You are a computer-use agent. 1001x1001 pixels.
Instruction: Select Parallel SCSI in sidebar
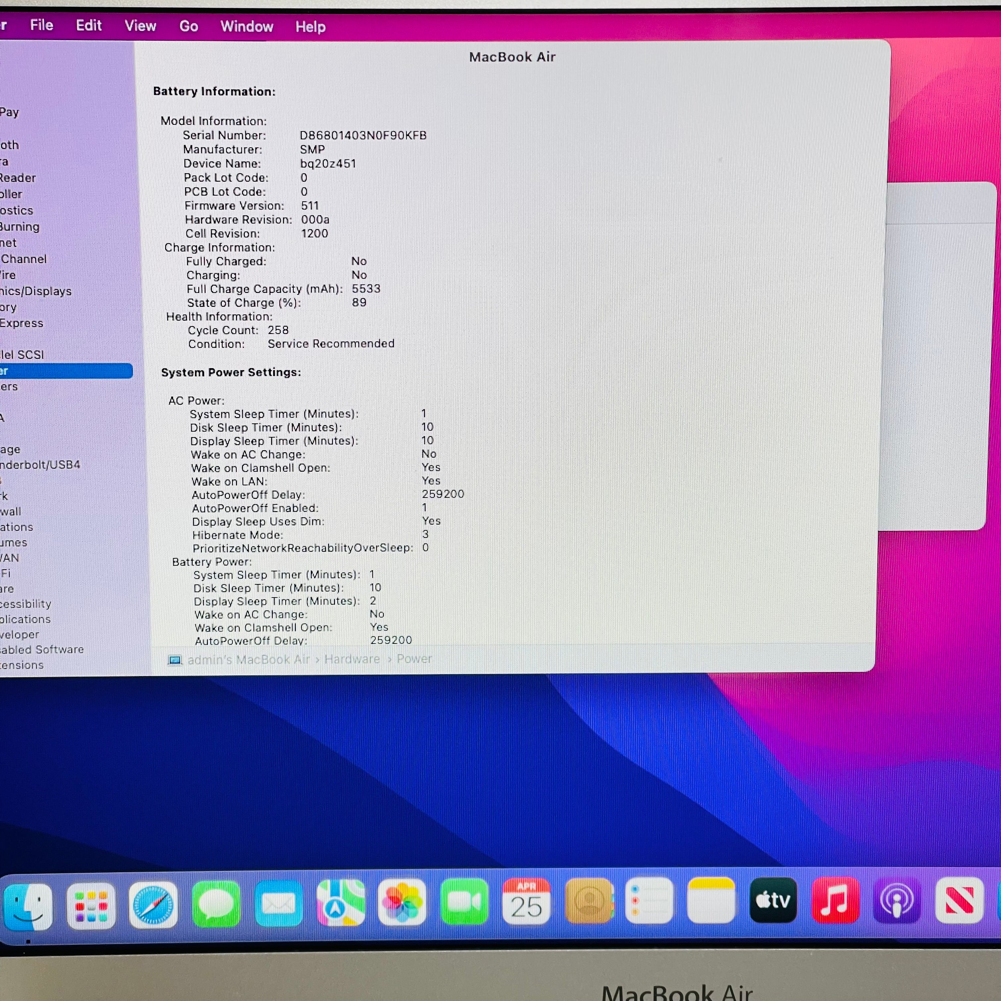(22, 355)
